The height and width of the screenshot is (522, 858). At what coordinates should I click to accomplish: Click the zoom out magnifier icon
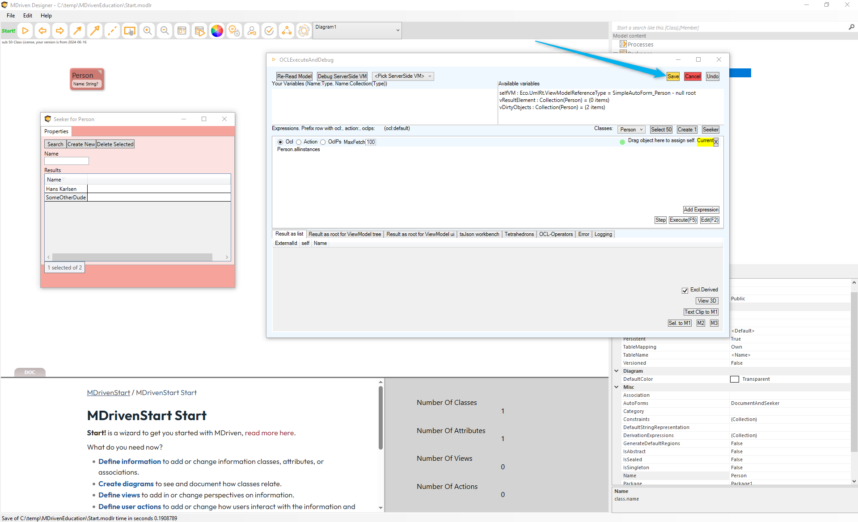point(165,31)
